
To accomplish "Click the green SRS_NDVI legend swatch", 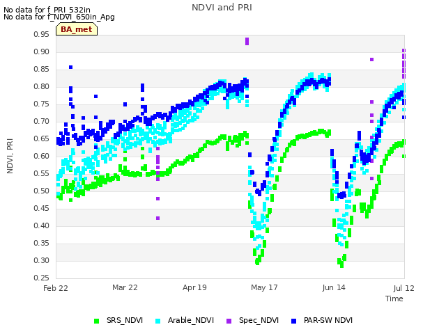I will point(97,321).
